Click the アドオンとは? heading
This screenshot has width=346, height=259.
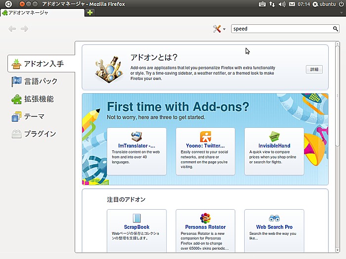(x=154, y=57)
